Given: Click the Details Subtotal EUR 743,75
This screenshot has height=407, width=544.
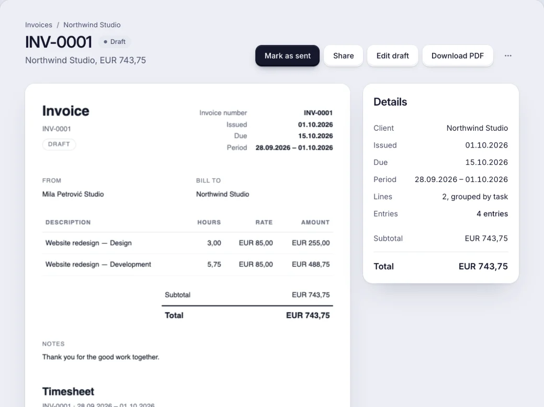Looking at the screenshot, I should [486, 239].
